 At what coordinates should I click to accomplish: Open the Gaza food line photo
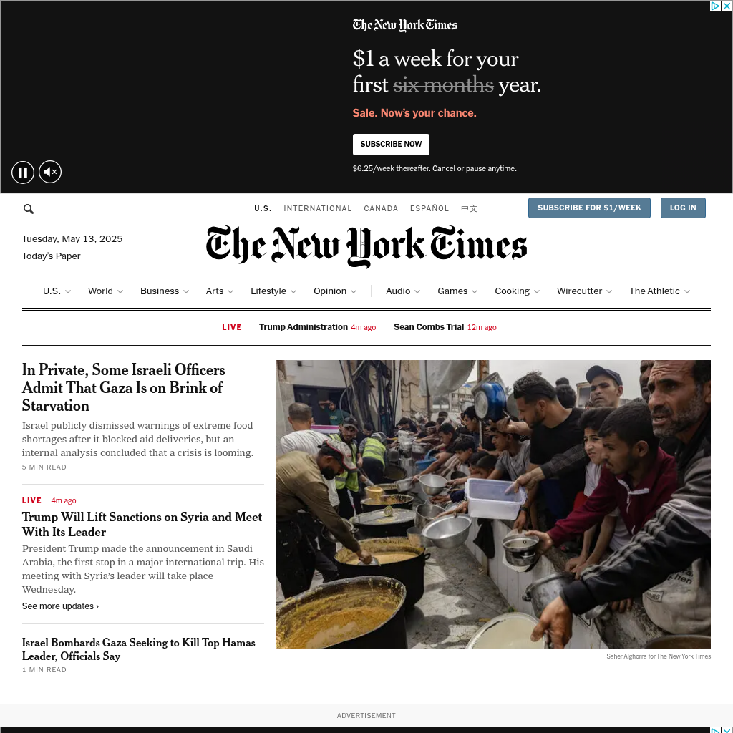493,505
